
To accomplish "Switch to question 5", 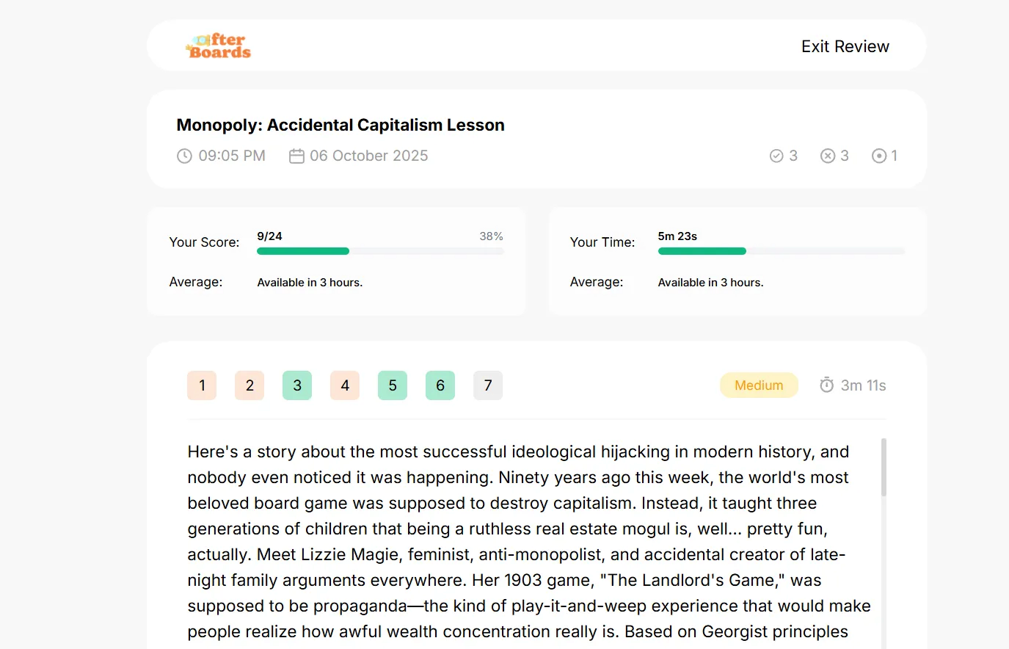I will (393, 385).
